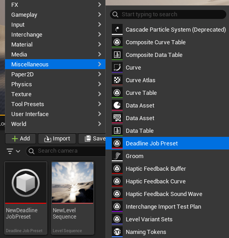
Task: Click the magnifier icon in Search camera field
Action: point(32,151)
